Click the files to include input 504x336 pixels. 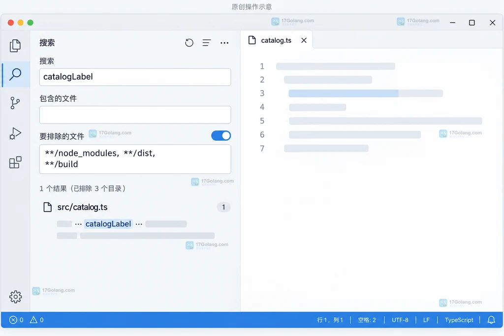[135, 115]
